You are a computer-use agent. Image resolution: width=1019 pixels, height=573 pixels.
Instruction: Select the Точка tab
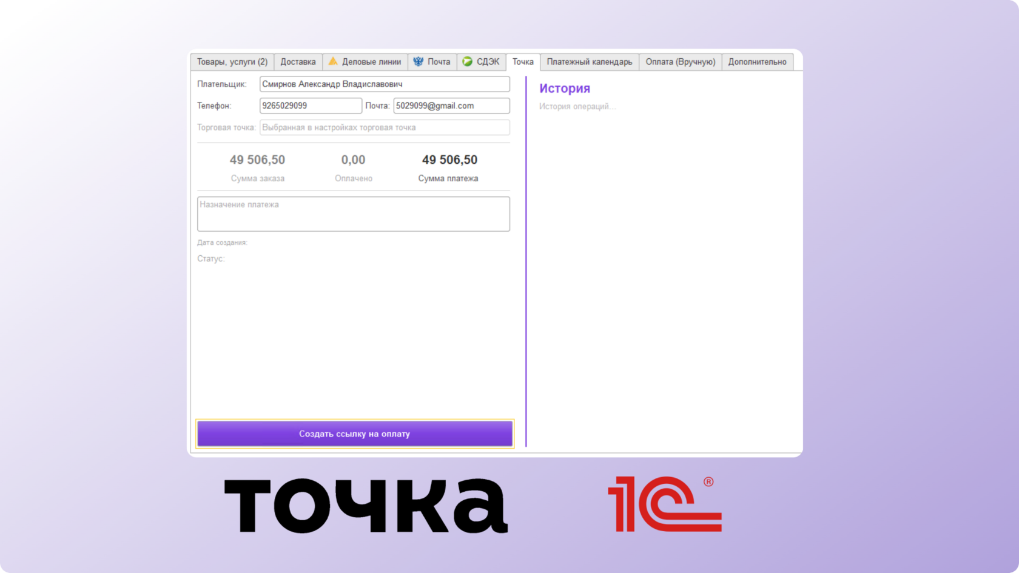click(523, 62)
